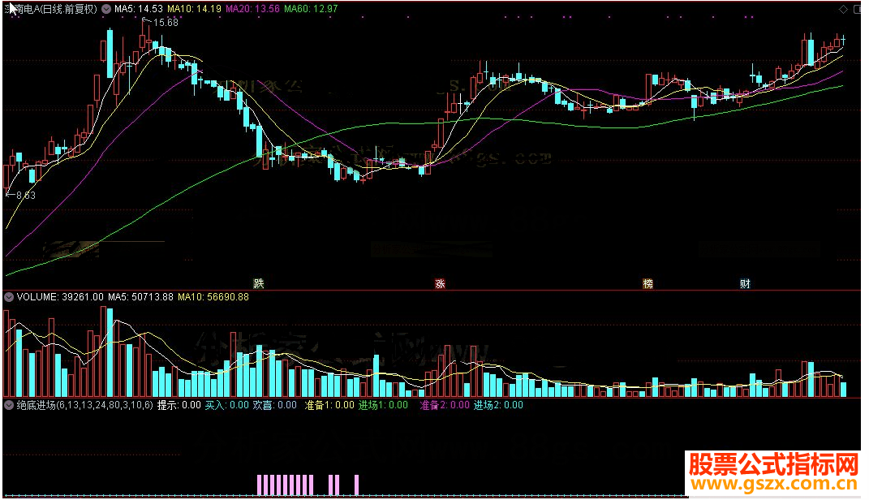Screen dimensions: 869x500
Task: Click the volume MA5: 50713.88 label
Action: pyautogui.click(x=140, y=297)
